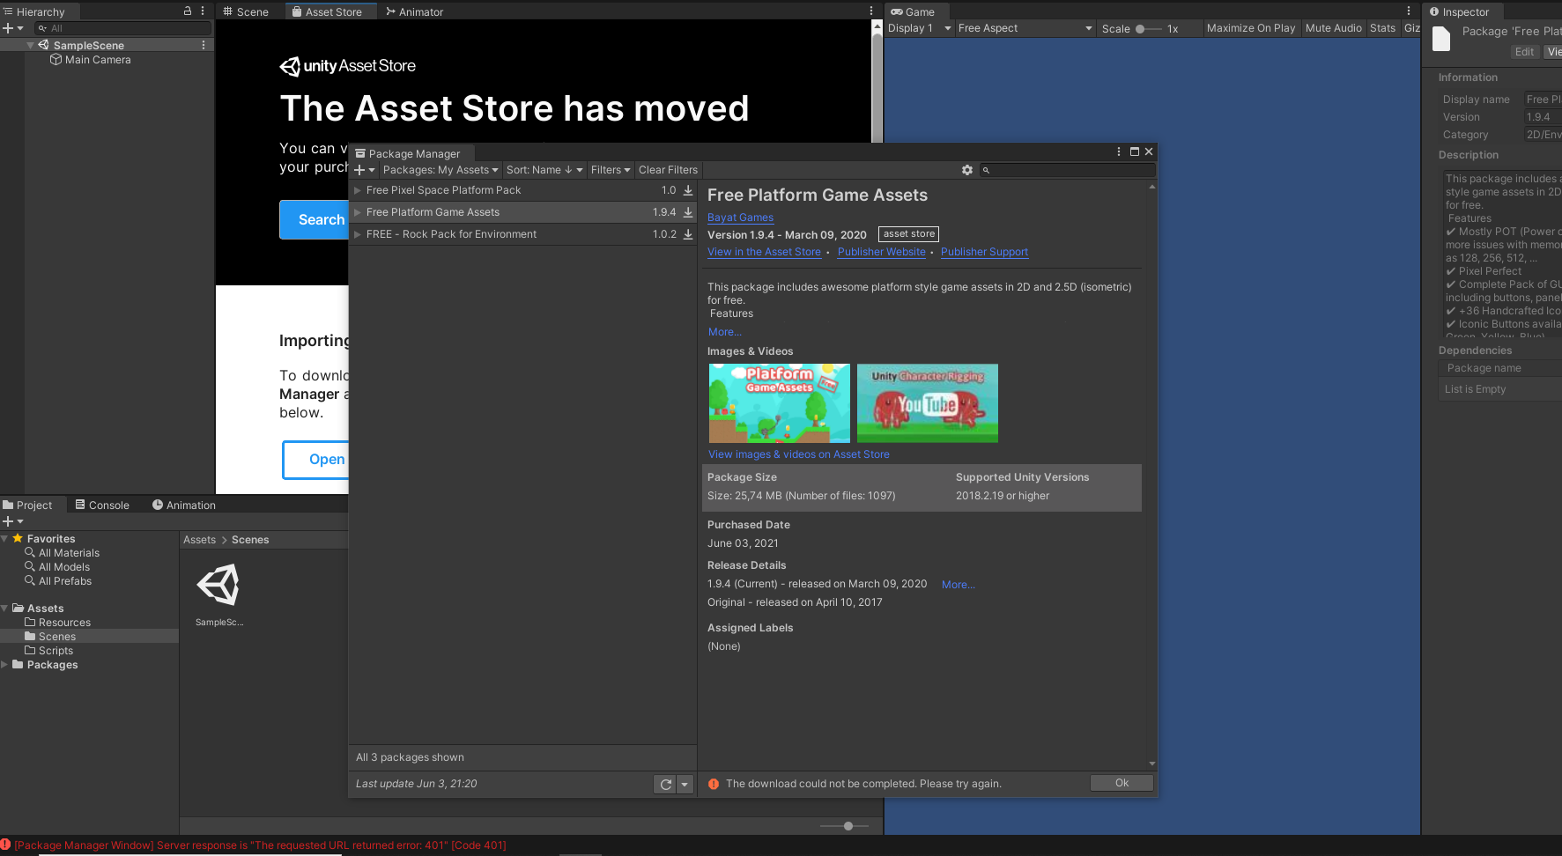Collapse the SampleScene hierarchy node
Viewport: 1562px width, 856px height.
[31, 45]
